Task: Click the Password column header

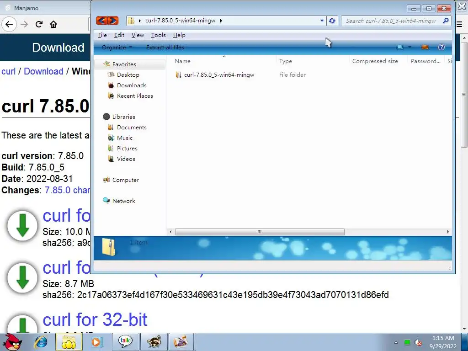Action: point(425,61)
